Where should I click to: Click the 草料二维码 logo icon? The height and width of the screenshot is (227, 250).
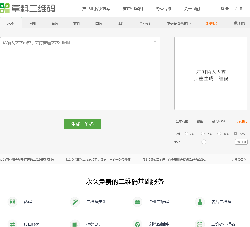5,8
